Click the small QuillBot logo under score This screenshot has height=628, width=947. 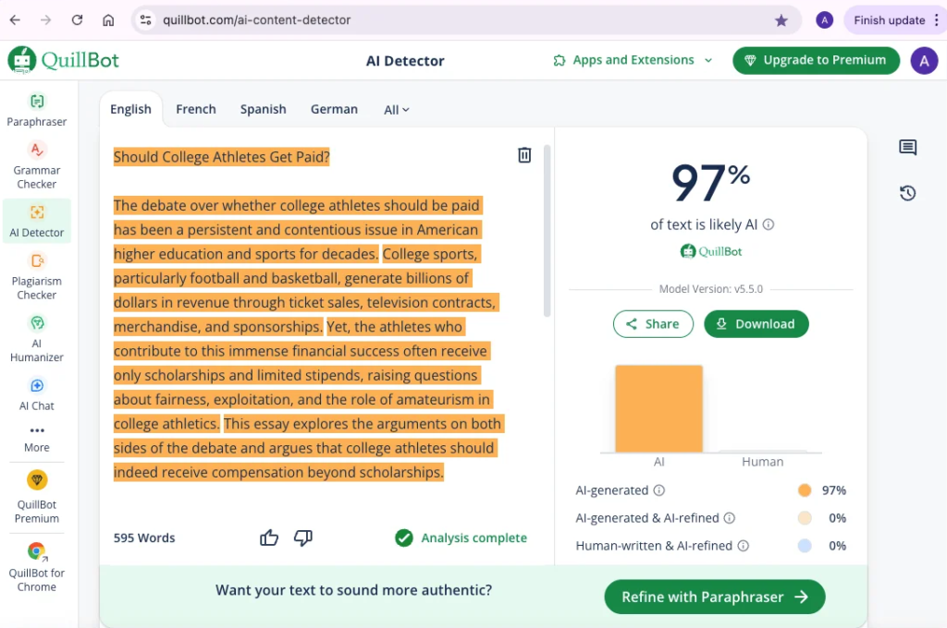[x=711, y=251]
